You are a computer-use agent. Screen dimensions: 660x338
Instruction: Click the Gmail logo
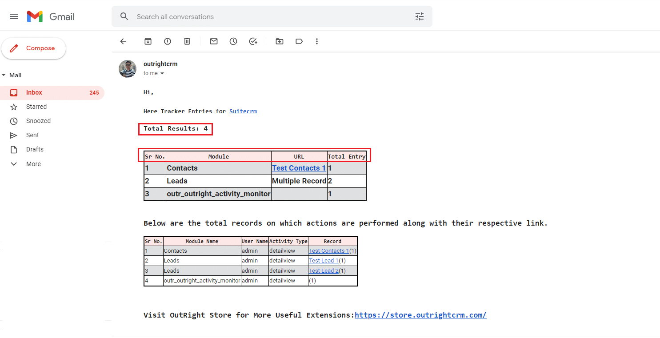pyautogui.click(x=51, y=16)
